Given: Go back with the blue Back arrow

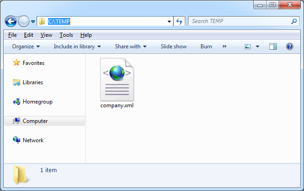Looking at the screenshot, I should (11, 21).
